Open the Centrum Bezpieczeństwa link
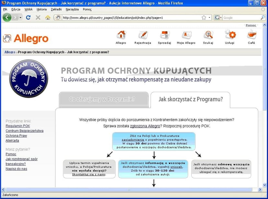Viewport: 268px width, 199px height. click(25, 131)
